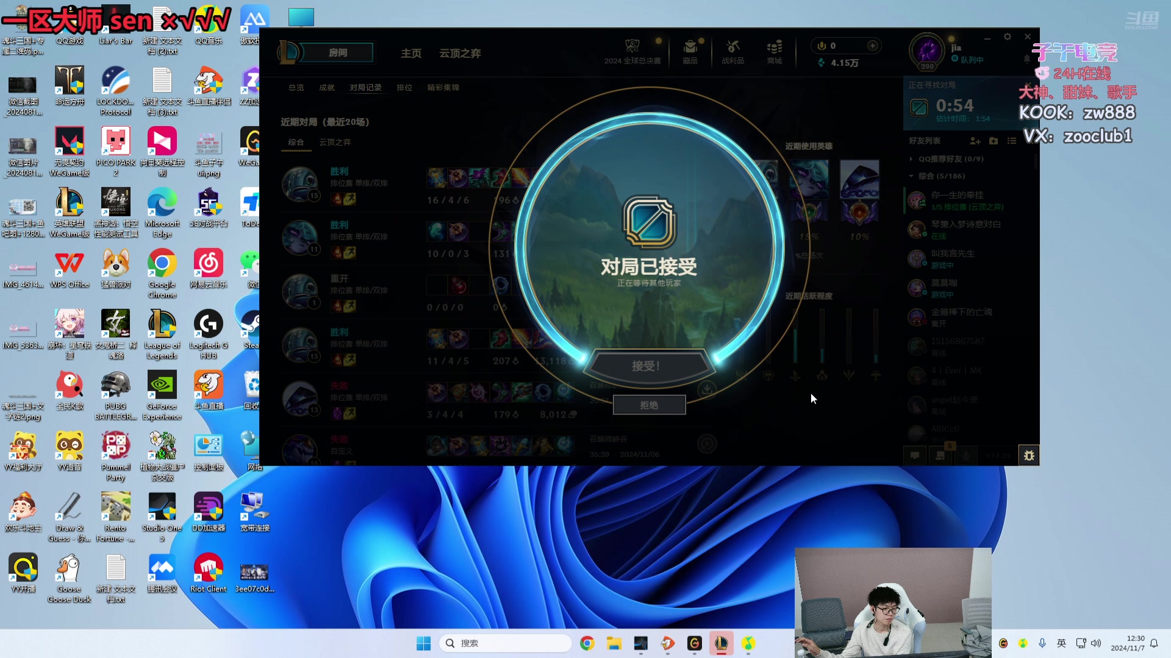Open the DD加速器 desktop shortcut
1171x658 pixels.
(208, 512)
